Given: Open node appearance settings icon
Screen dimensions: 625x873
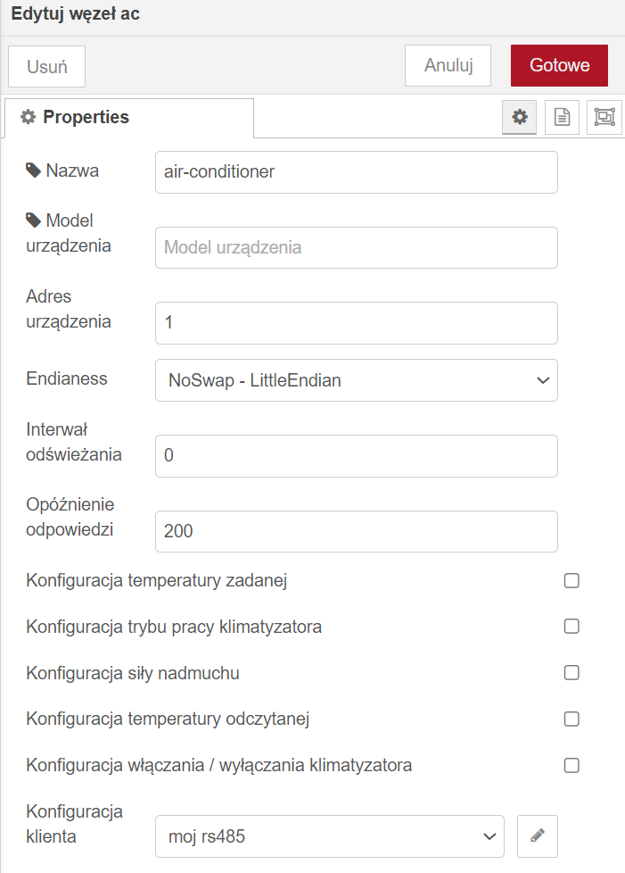Looking at the screenshot, I should coord(604,117).
